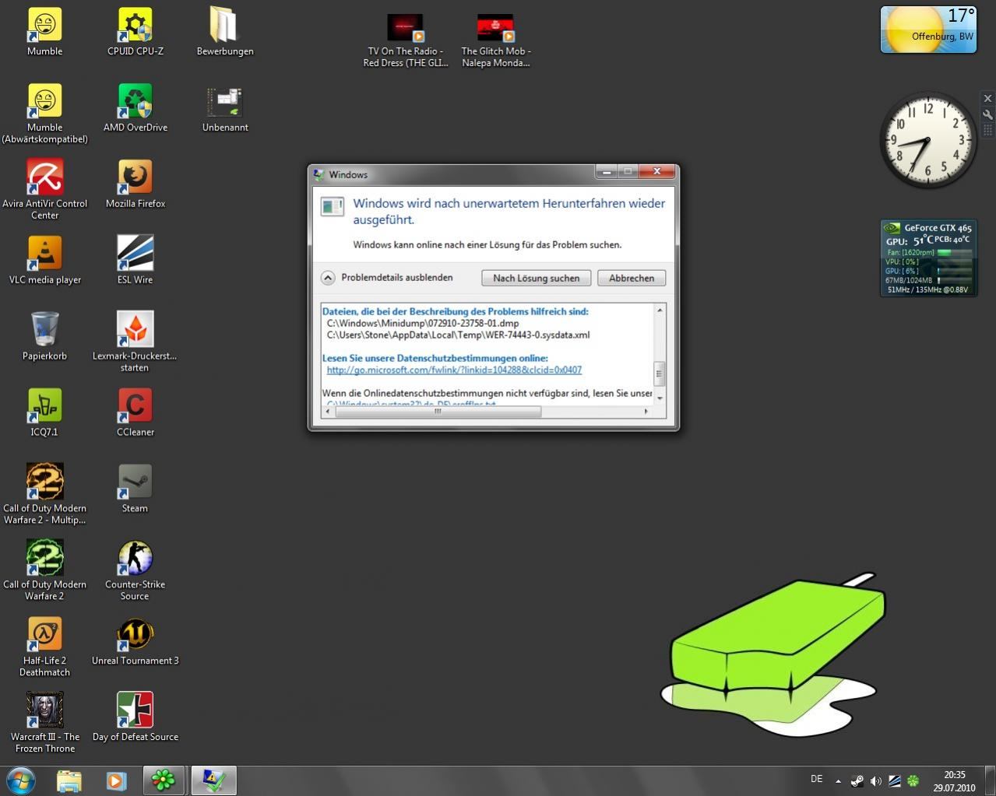This screenshot has height=796, width=996.
Task: Open volume speaker tray icon
Action: pos(876,780)
